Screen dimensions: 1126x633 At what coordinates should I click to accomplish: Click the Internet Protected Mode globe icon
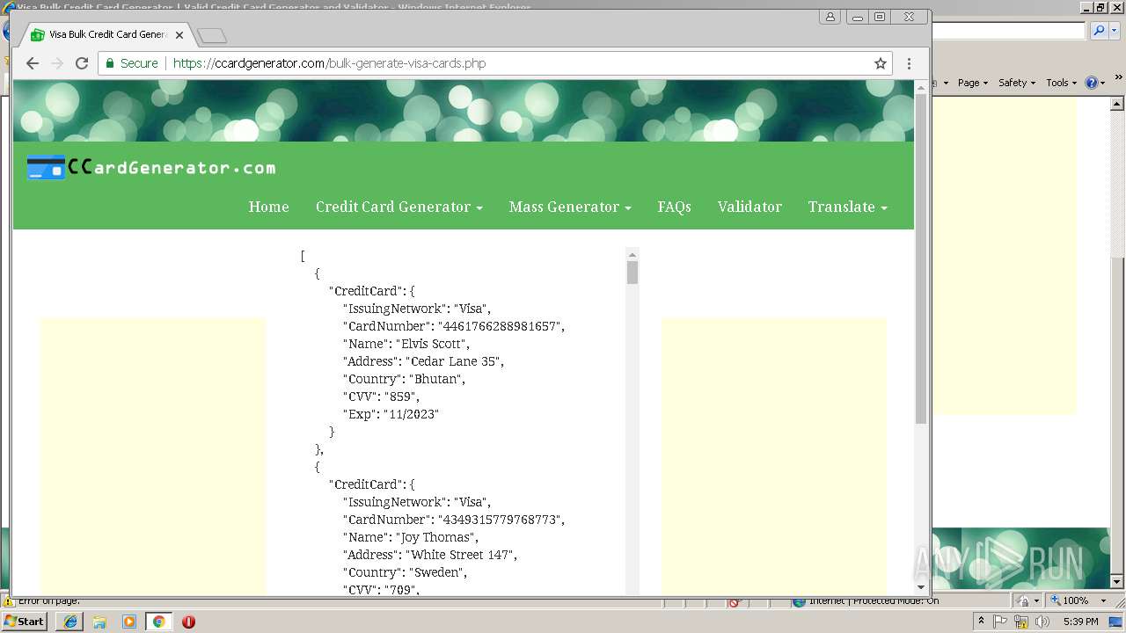[799, 601]
